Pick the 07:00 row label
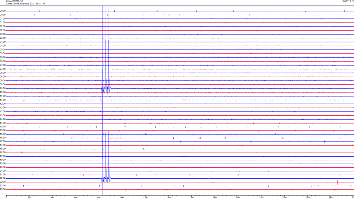 pos(3,65)
